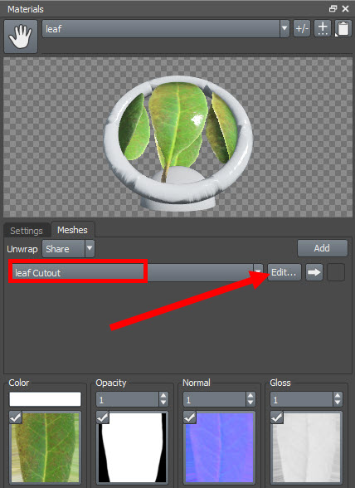This screenshot has height=488, width=355.
Task: Select the hand pick-material tool
Action: click(21, 37)
